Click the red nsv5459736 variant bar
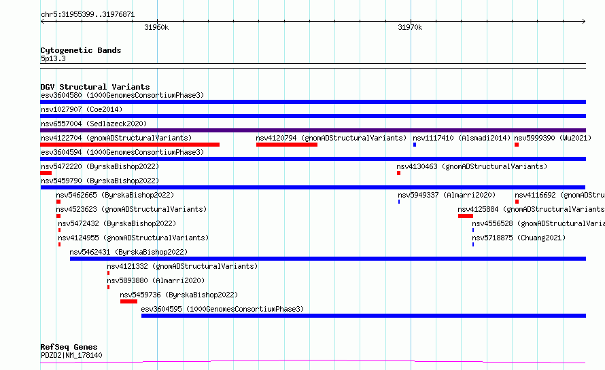This screenshot has width=605, height=370. (x=128, y=301)
